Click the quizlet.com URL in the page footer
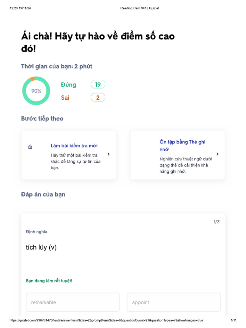Screen dimensions: 246x328 pos(106,320)
